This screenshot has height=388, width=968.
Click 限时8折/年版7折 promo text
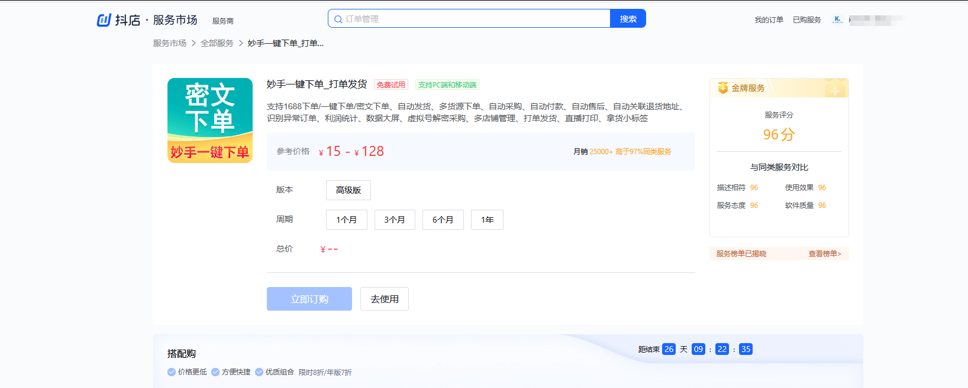click(x=325, y=372)
